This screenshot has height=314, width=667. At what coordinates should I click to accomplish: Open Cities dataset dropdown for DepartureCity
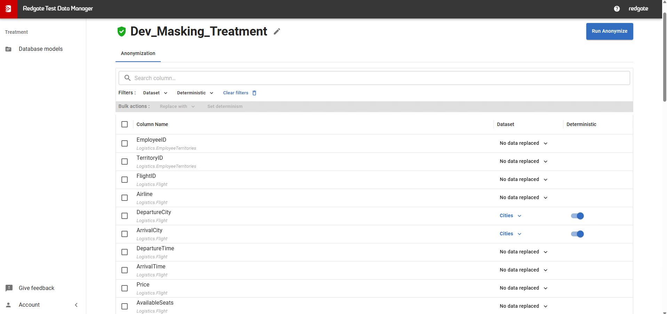pyautogui.click(x=510, y=216)
